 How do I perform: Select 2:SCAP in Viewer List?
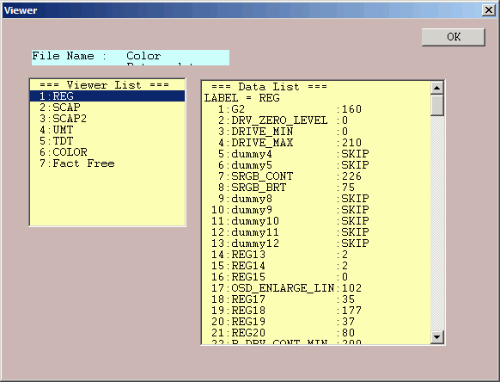click(x=107, y=108)
